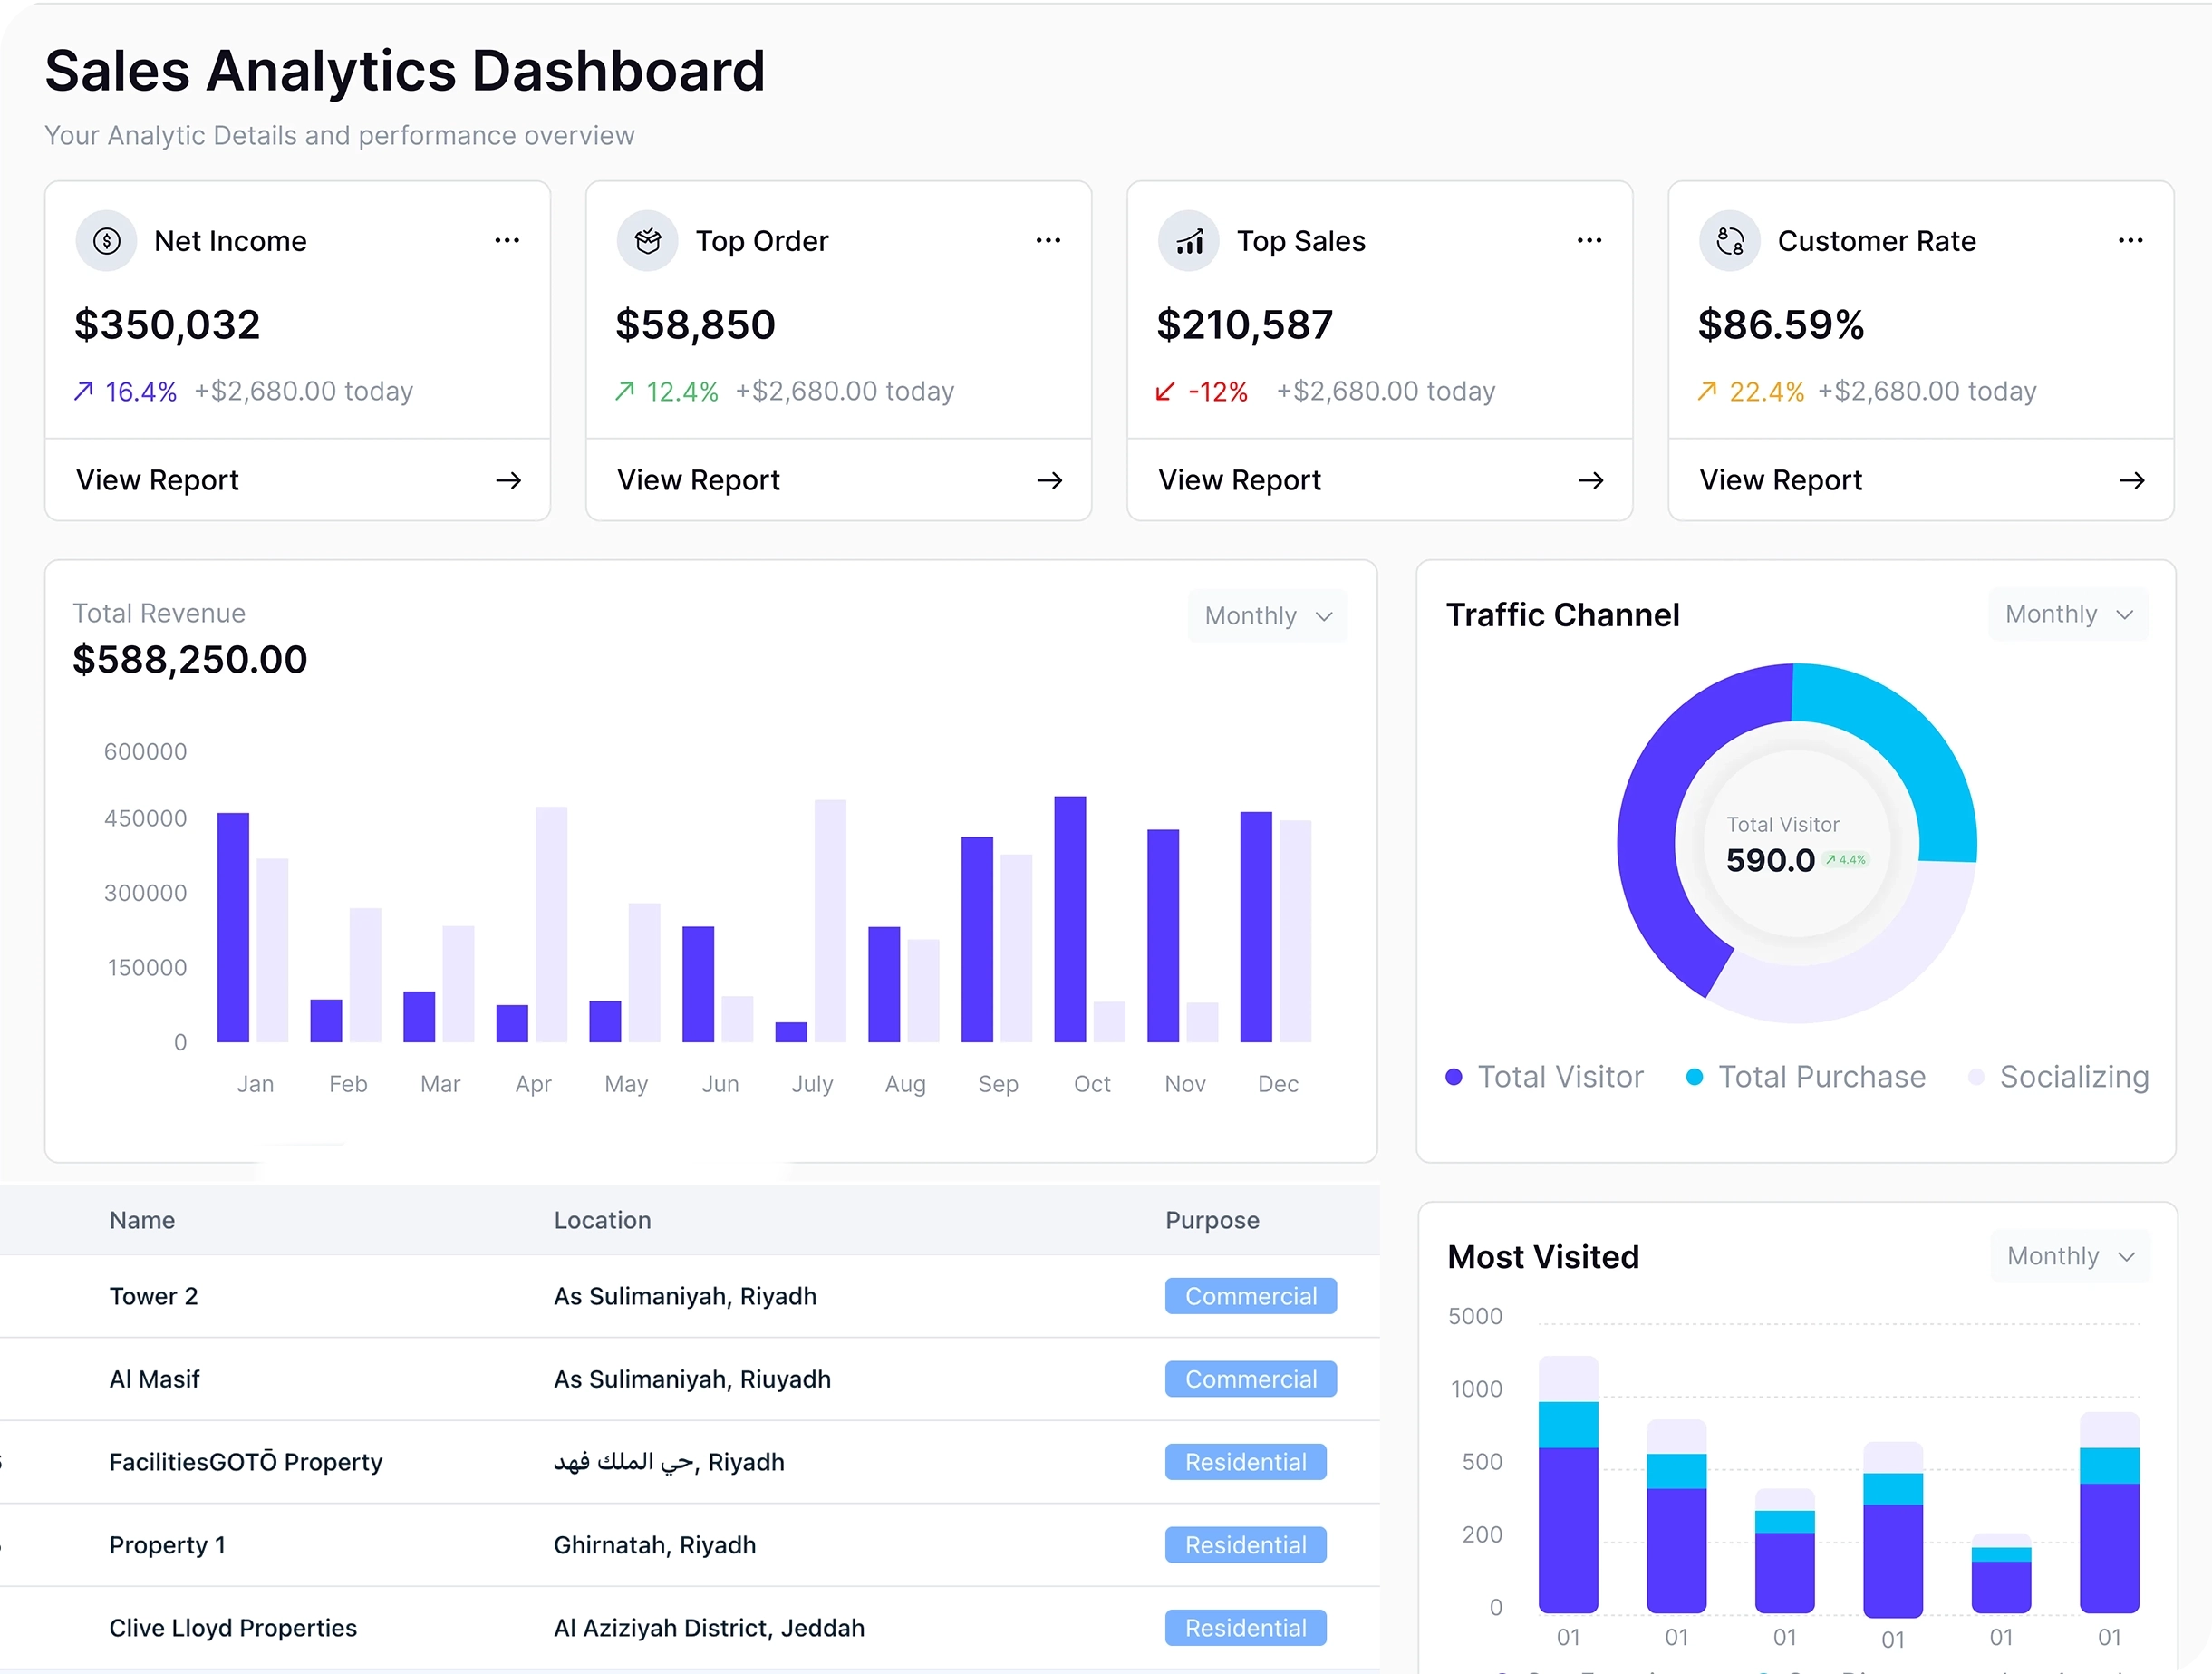The height and width of the screenshot is (1674, 2212).
Task: Click the December dark purple revenue bar
Action: [x=1256, y=927]
